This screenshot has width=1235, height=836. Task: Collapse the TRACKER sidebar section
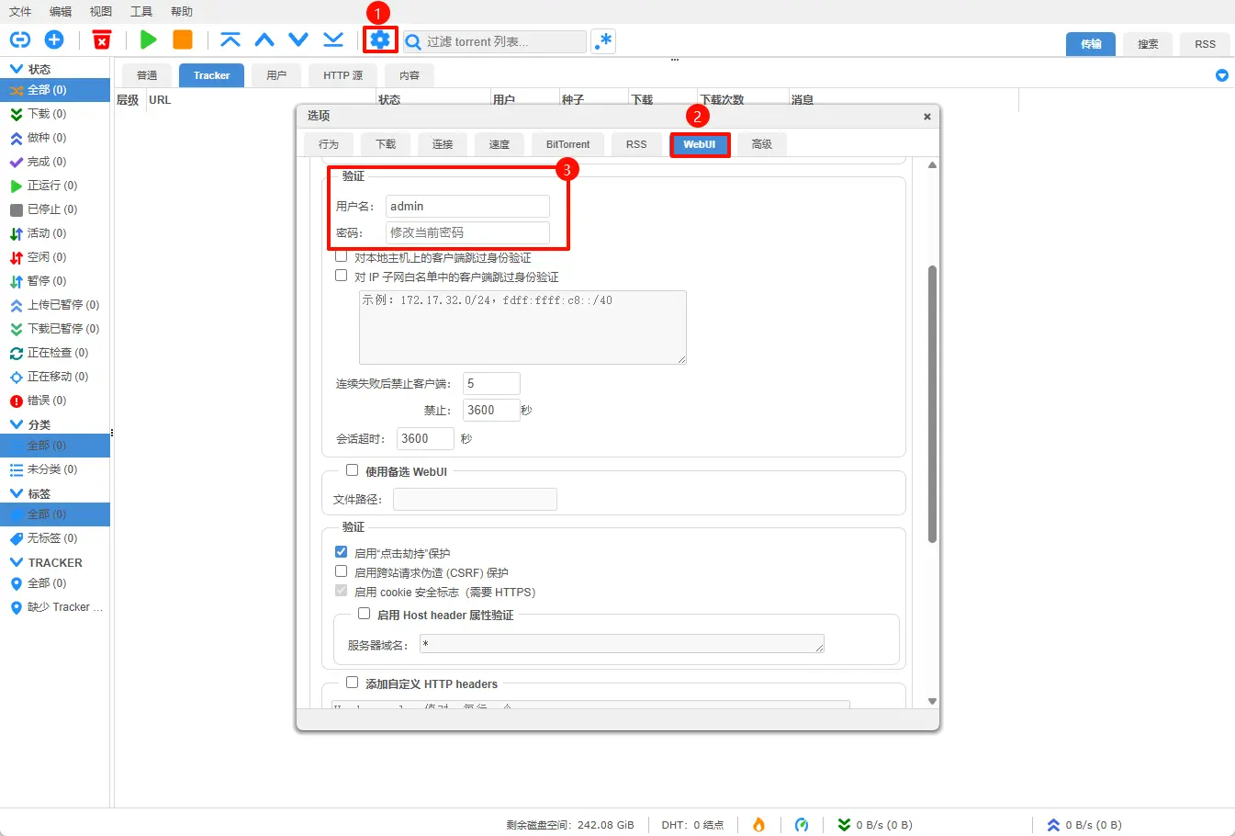click(x=17, y=562)
